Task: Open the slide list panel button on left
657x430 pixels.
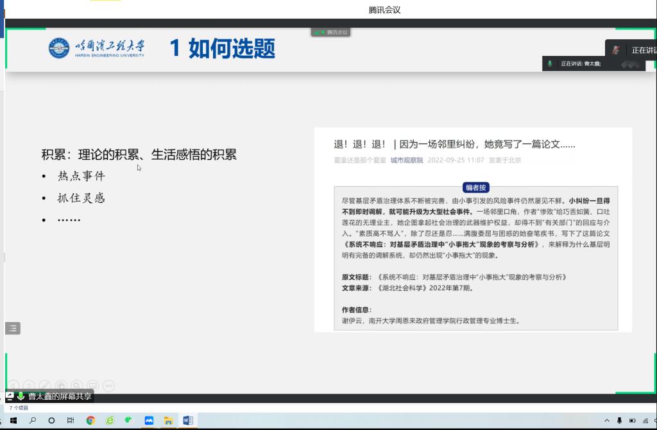Action: 13,329
